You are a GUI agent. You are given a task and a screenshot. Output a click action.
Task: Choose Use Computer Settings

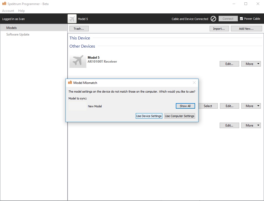(x=180, y=116)
